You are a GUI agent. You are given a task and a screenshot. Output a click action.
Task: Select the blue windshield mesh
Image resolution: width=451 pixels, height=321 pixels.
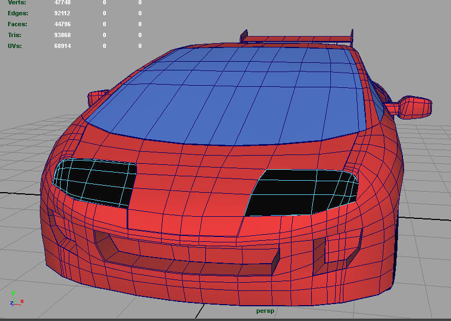(x=227, y=98)
